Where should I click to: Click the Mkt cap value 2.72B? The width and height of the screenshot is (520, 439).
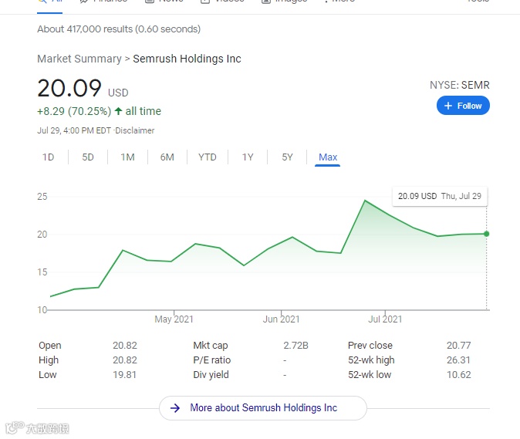[295, 346]
